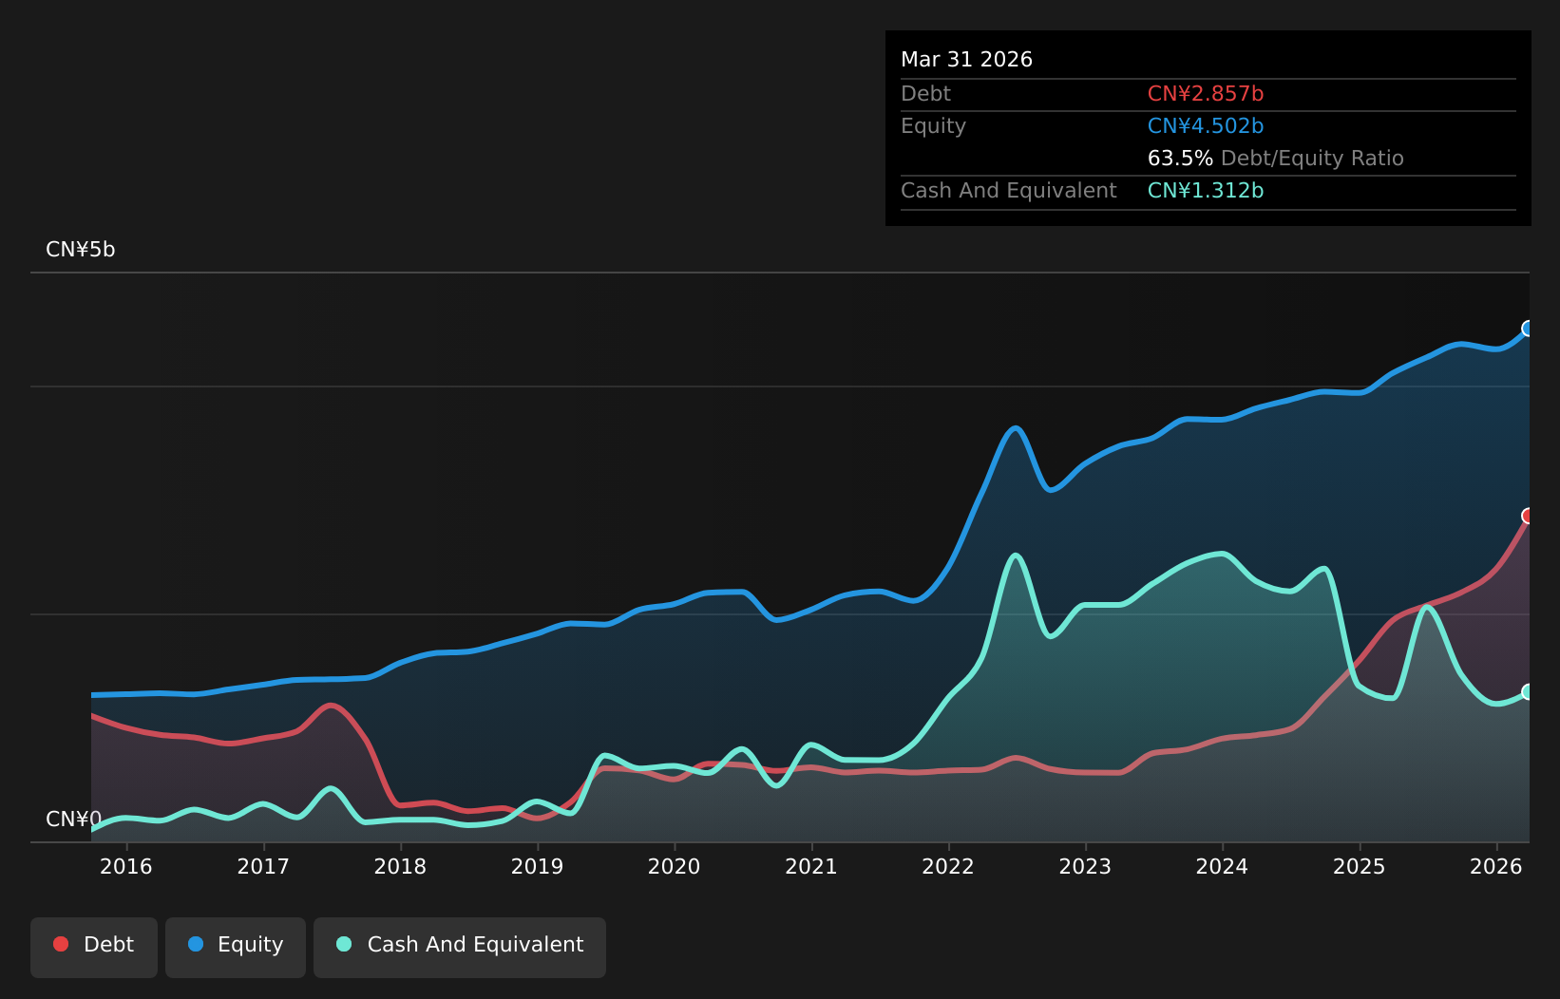Viewport: 1560px width, 999px height.
Task: Click the blue Equity legend dot
Action: tap(196, 944)
